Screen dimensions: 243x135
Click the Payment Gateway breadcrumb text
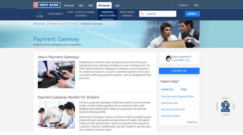click(x=92, y=24)
